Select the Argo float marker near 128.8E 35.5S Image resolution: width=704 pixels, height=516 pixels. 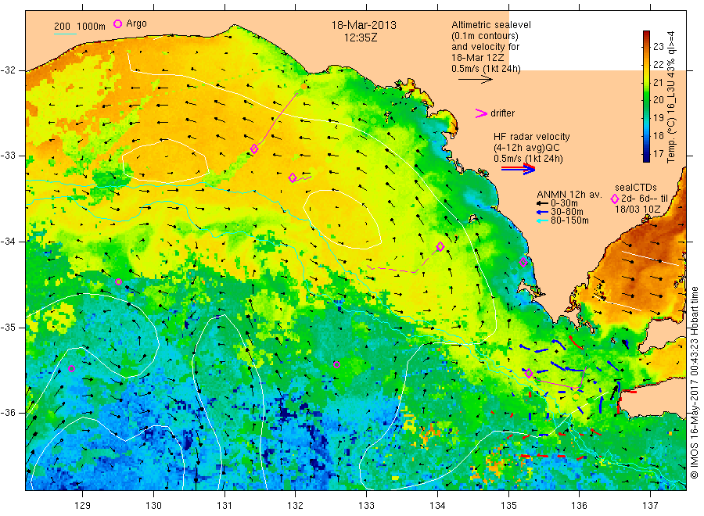(71, 368)
